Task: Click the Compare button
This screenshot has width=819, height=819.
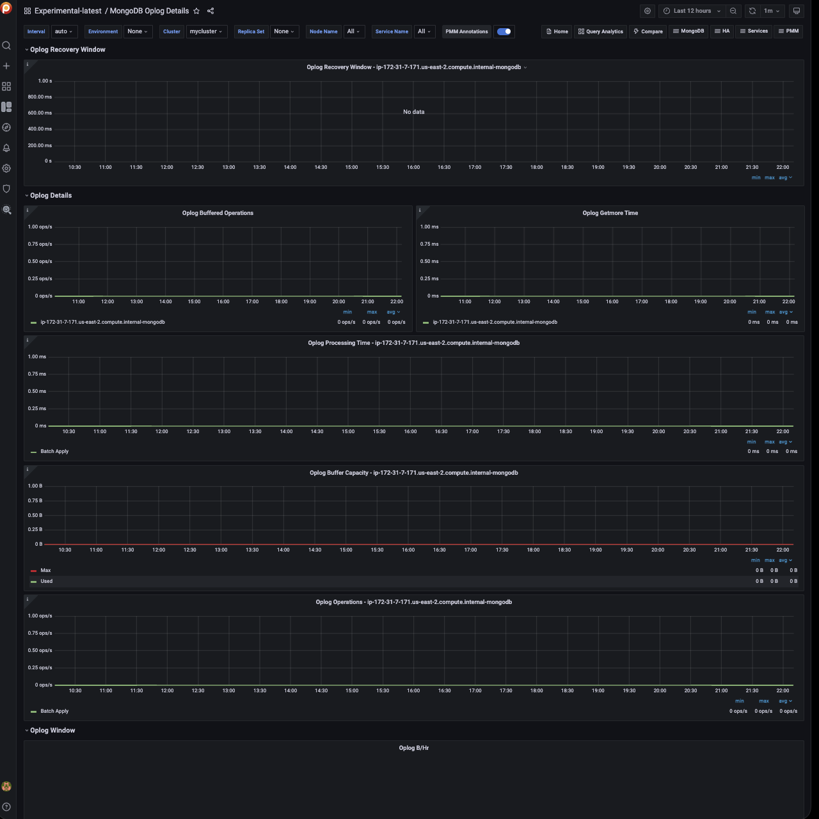Action: point(648,31)
